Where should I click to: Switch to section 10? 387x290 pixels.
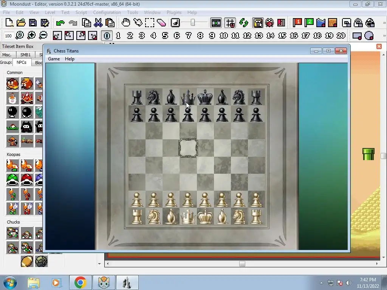224,35
